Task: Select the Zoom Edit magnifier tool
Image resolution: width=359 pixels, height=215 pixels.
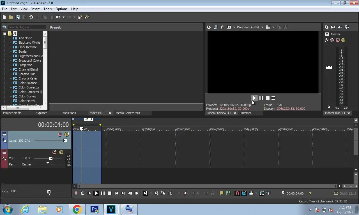Action: (170, 193)
